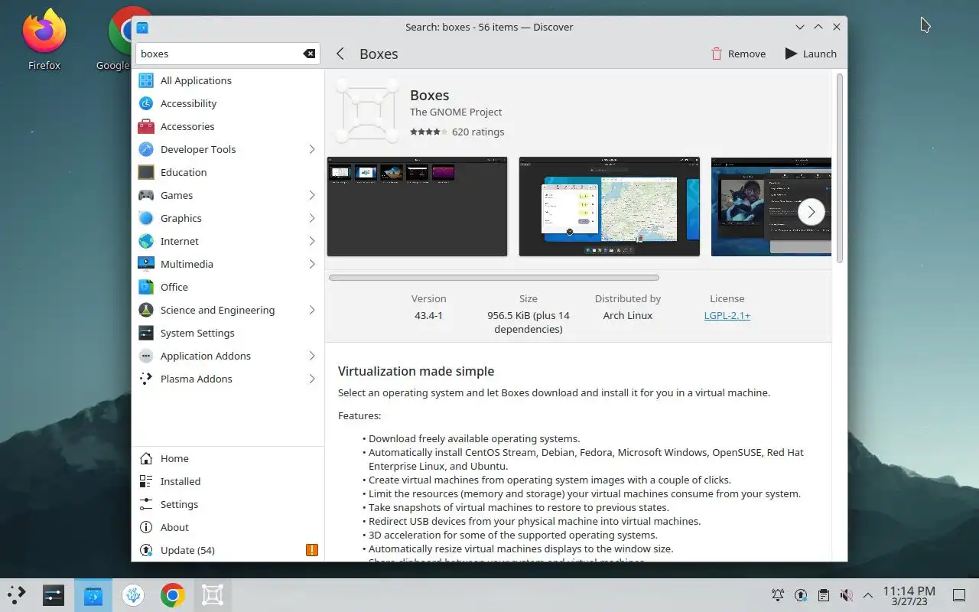
Task: Open the Education category icon
Action: [x=146, y=172]
